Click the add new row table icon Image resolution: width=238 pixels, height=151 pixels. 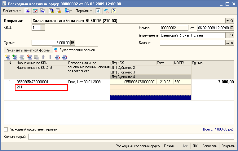tap(8, 57)
